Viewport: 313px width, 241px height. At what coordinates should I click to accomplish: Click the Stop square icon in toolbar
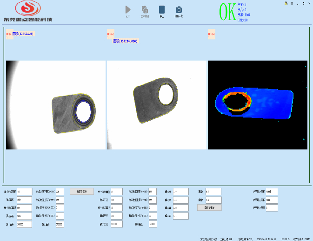tap(162, 10)
